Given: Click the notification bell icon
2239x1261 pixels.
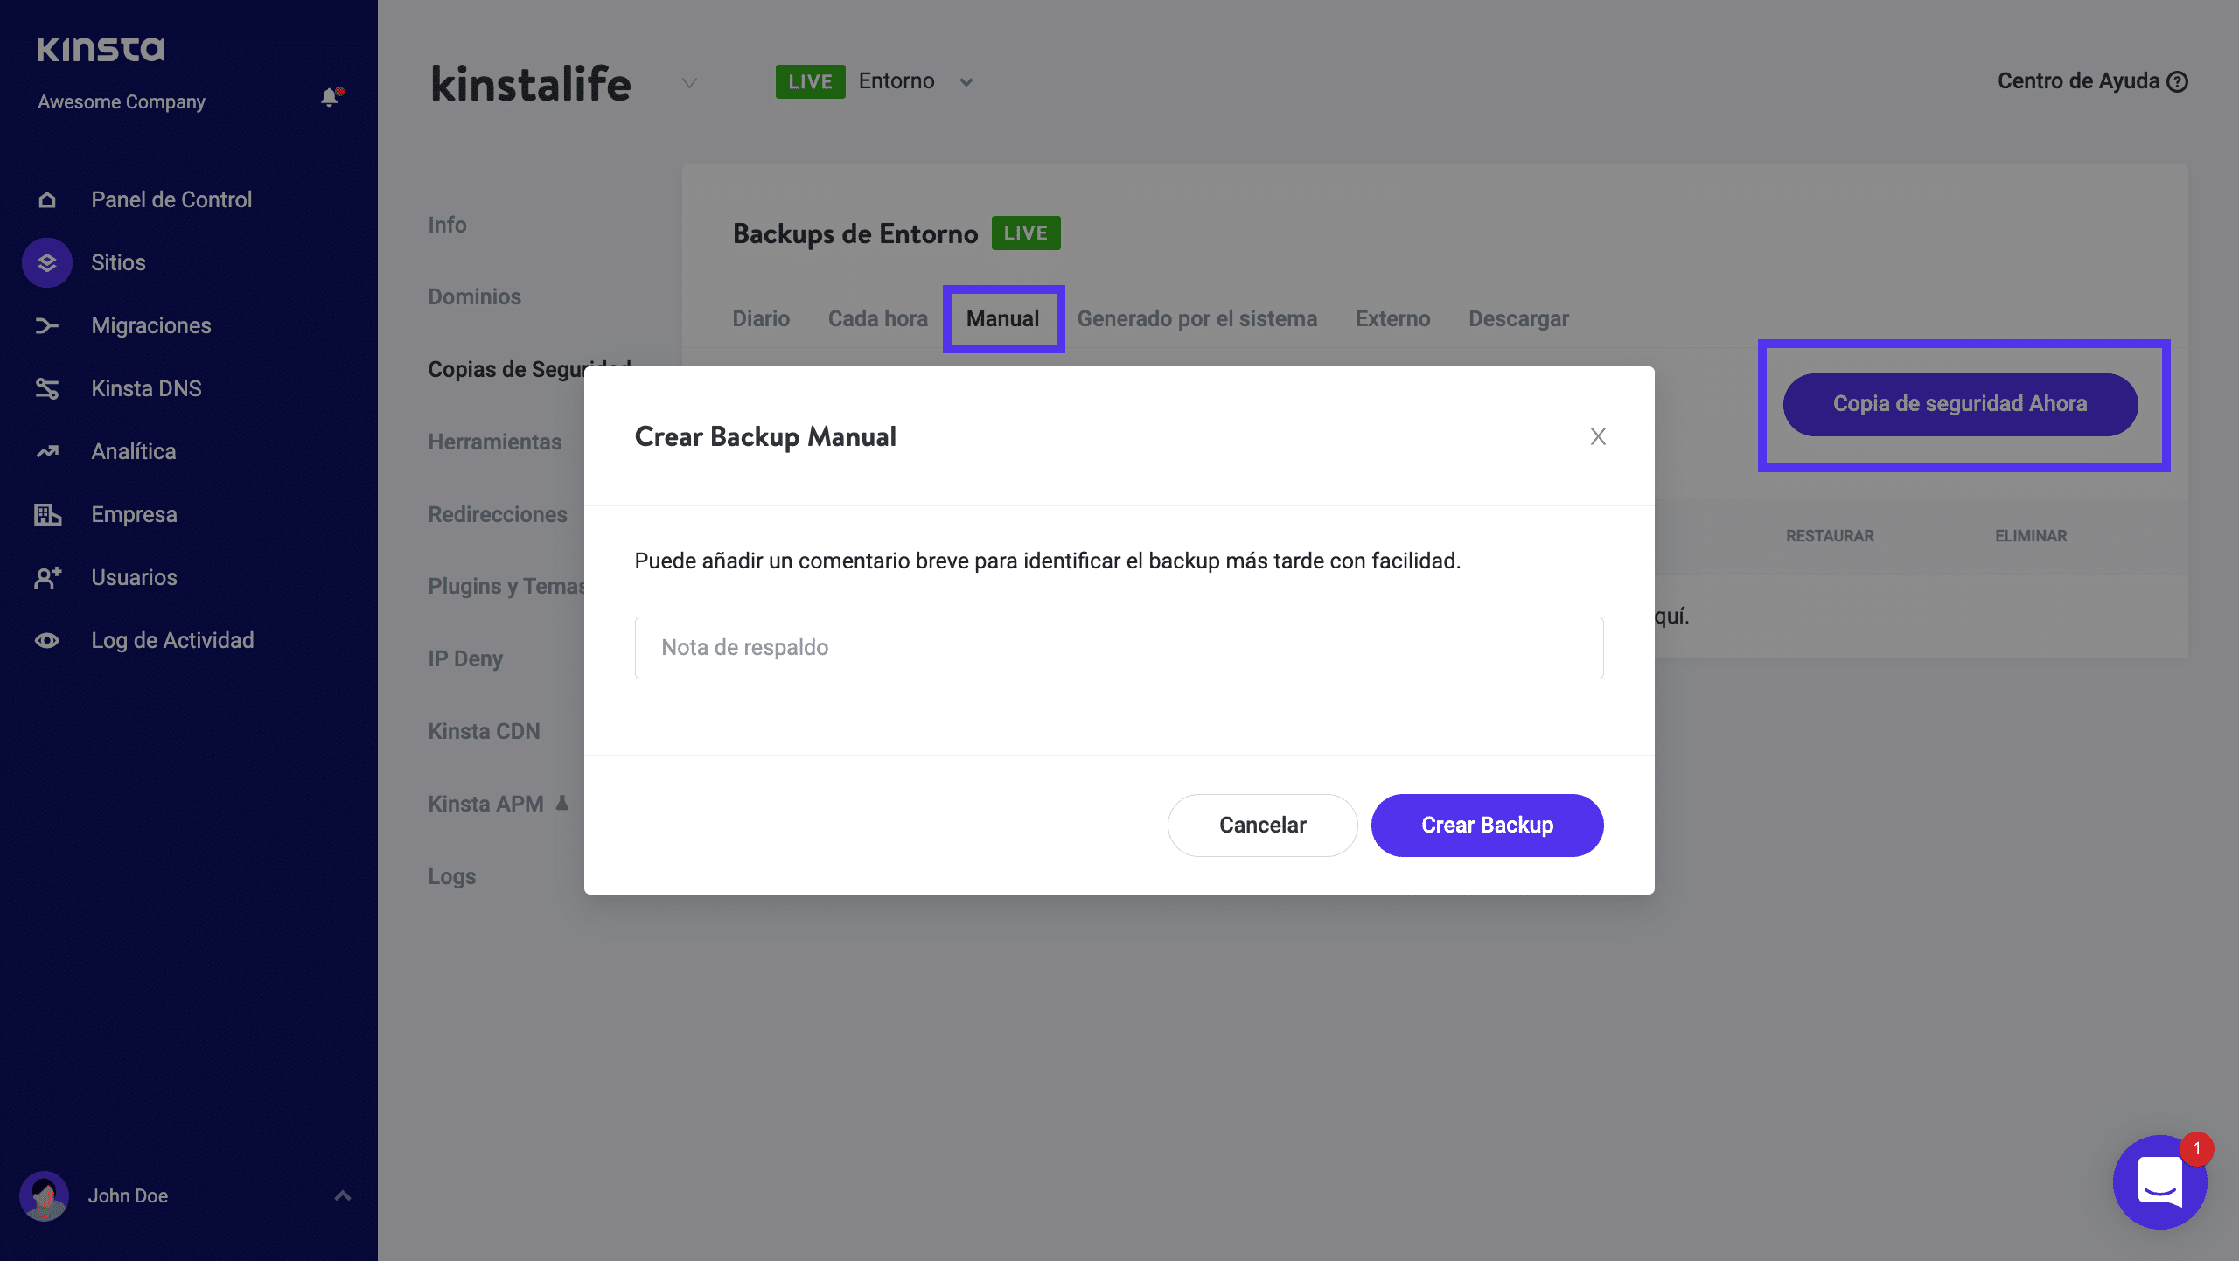Looking at the screenshot, I should 330,97.
